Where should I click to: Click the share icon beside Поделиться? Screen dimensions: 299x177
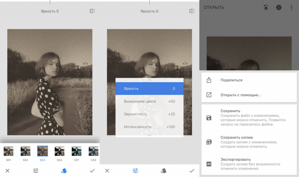pos(209,80)
